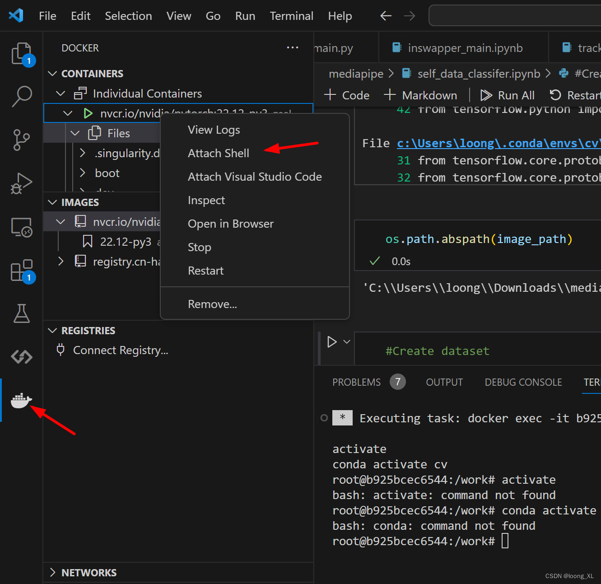Open the Explorer view in activity bar
This screenshot has width=601, height=584.
coord(22,54)
